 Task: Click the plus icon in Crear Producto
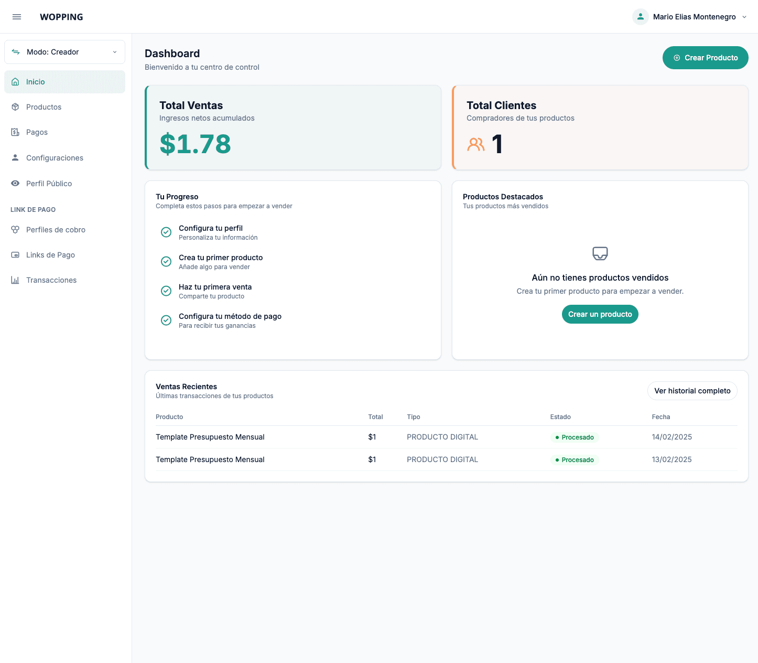[x=677, y=58]
